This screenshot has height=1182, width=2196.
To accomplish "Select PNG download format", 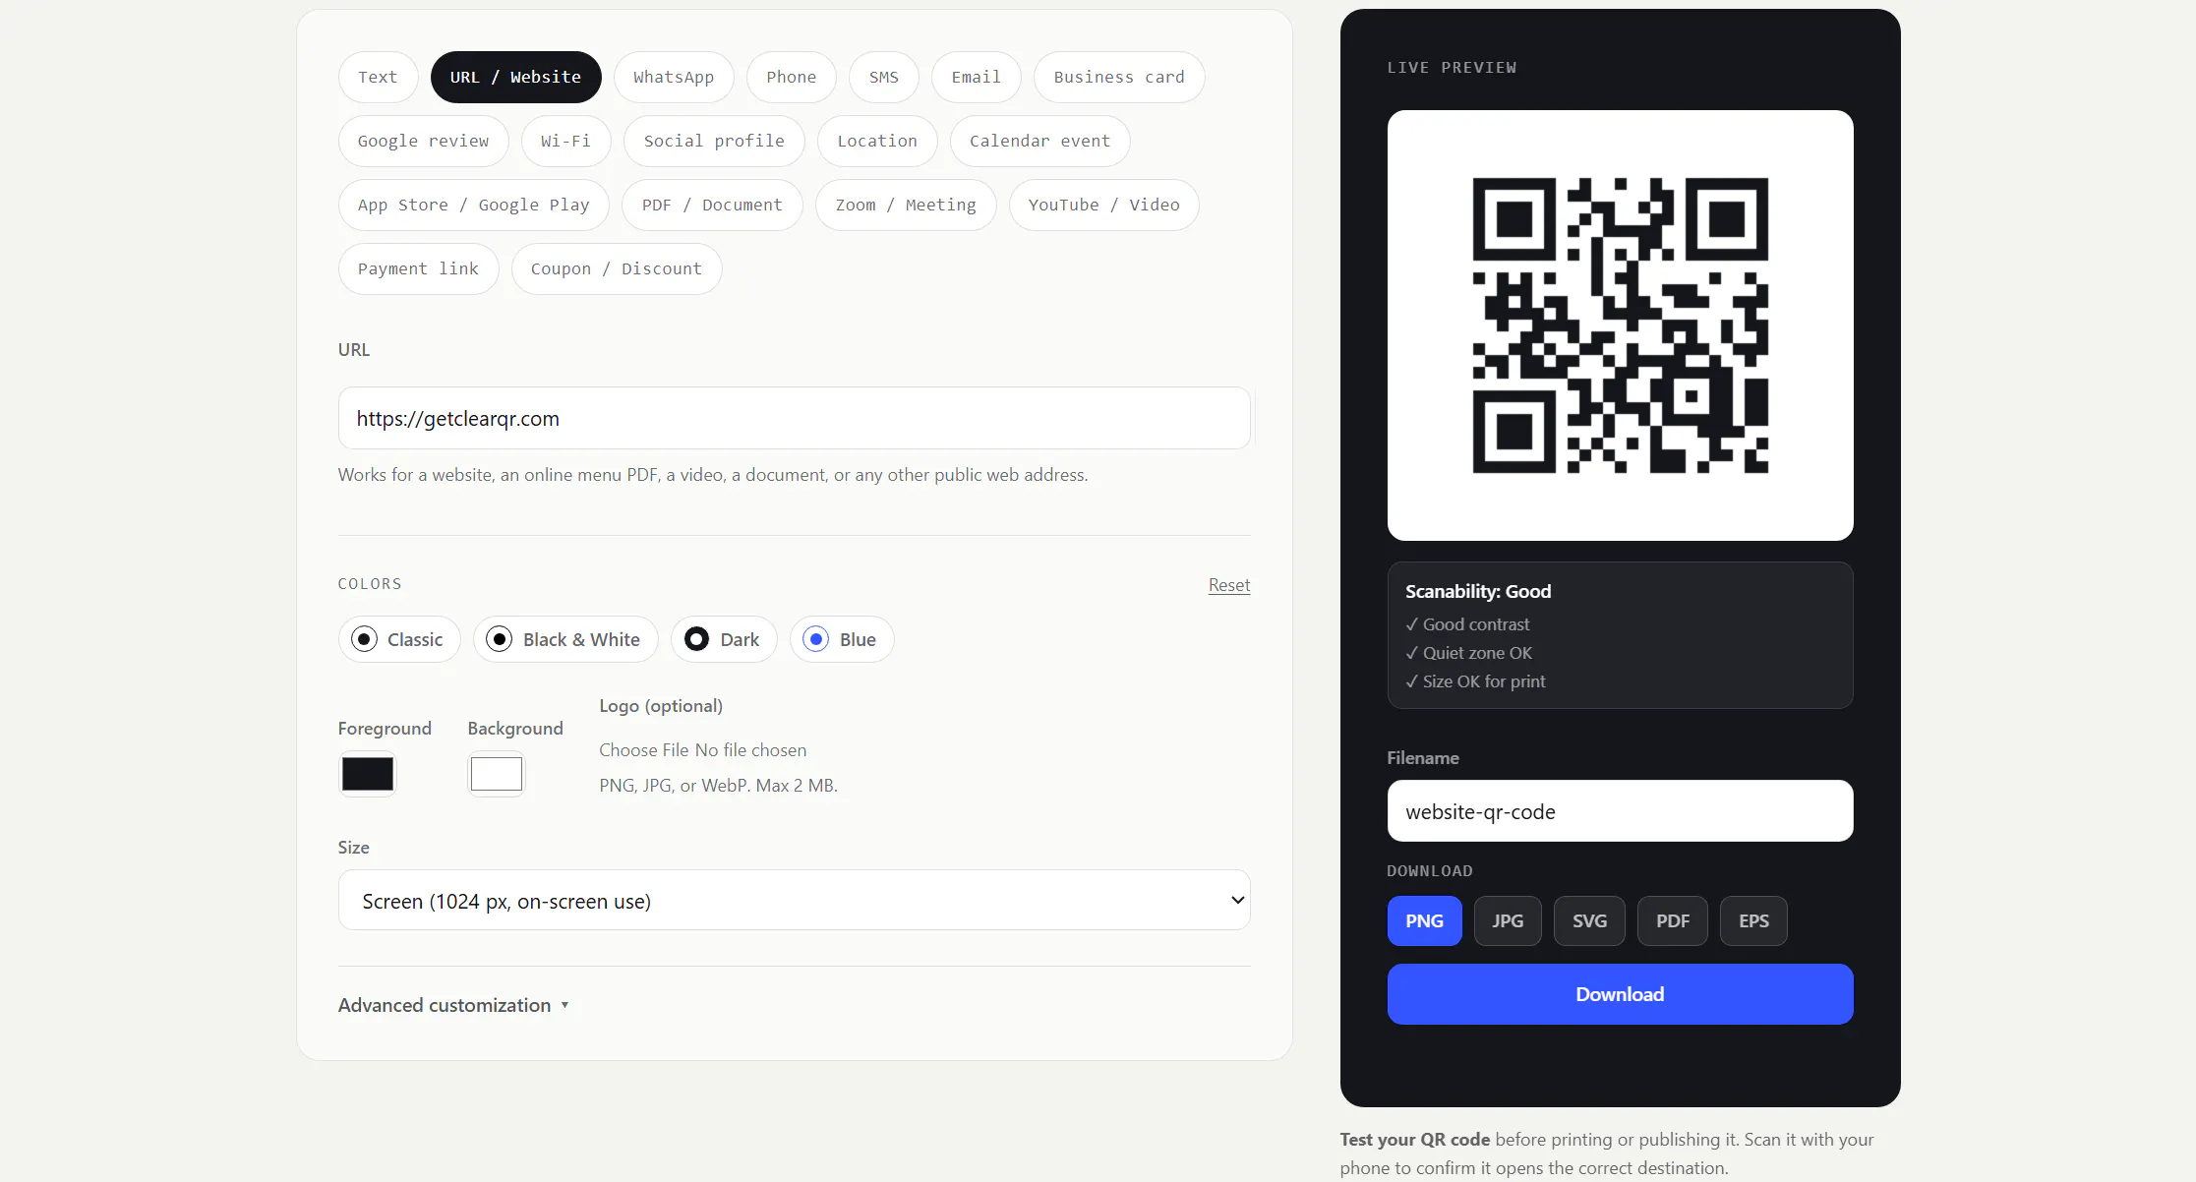I will [x=1424, y=921].
